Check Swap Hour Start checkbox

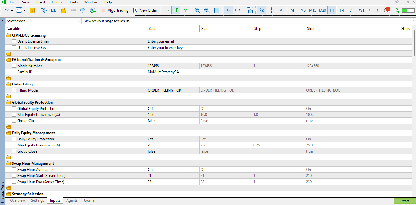click(x=14, y=176)
